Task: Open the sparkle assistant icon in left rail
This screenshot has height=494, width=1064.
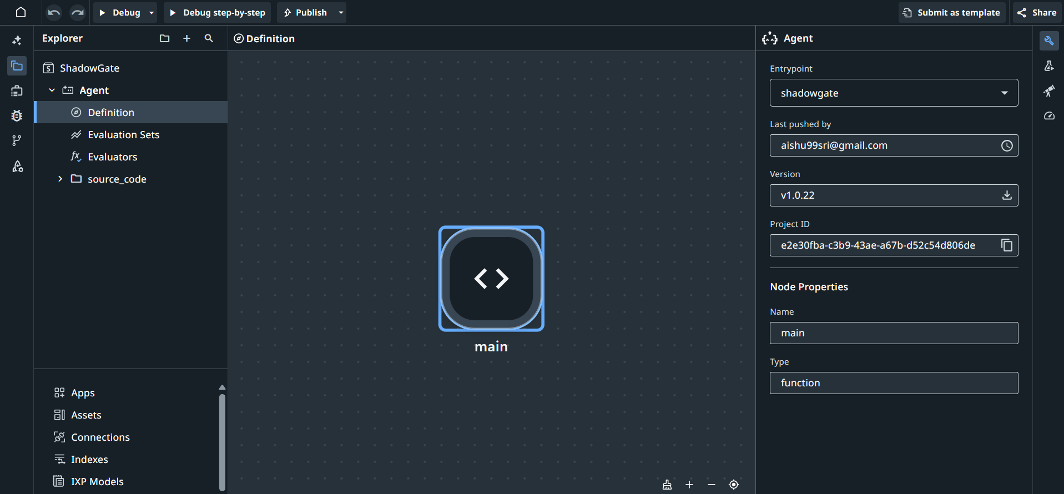Action: pos(17,40)
